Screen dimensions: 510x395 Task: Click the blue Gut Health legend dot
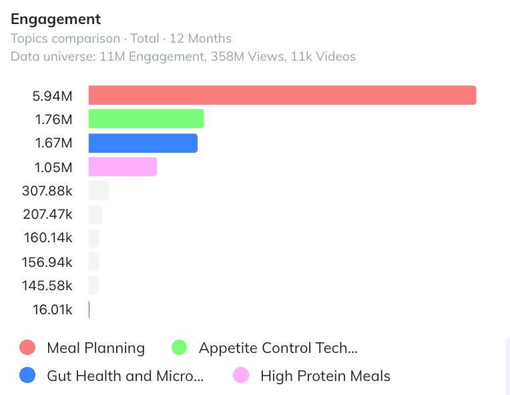click(27, 375)
